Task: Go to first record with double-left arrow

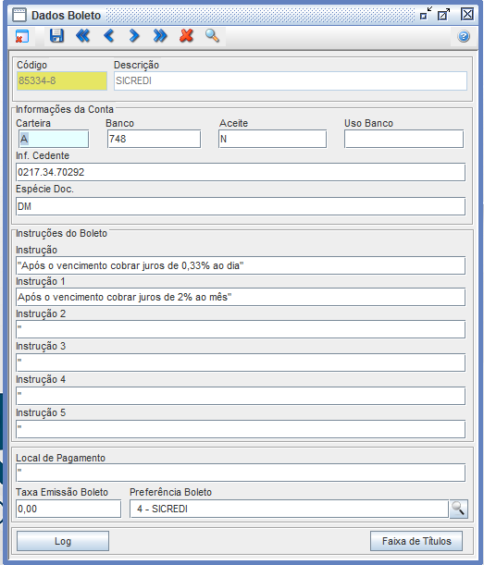Action: pos(82,36)
